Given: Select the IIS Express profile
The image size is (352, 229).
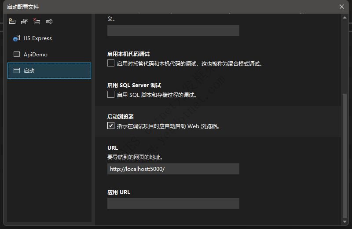Looking at the screenshot, I should (x=38, y=38).
